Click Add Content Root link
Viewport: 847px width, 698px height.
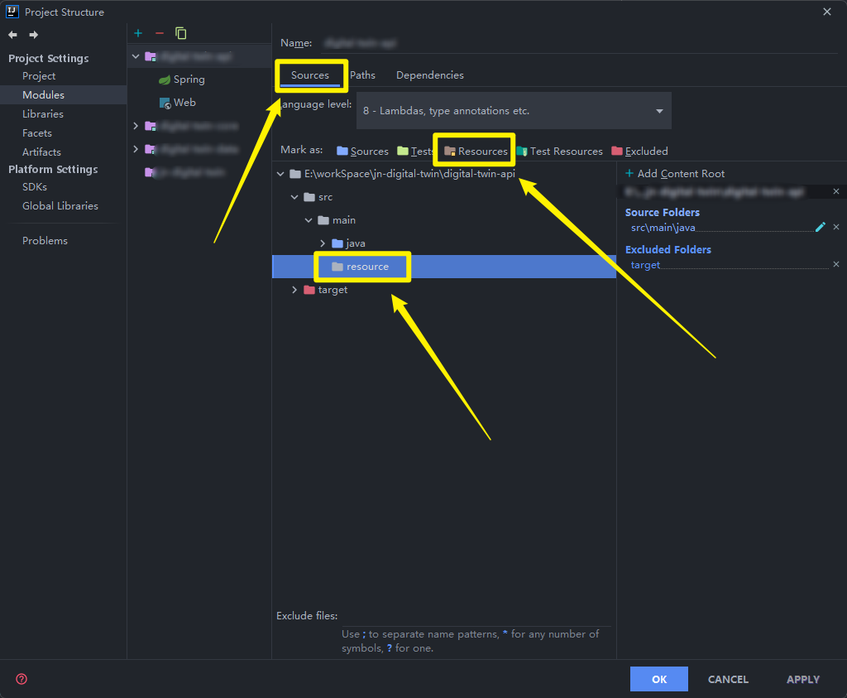pos(675,174)
